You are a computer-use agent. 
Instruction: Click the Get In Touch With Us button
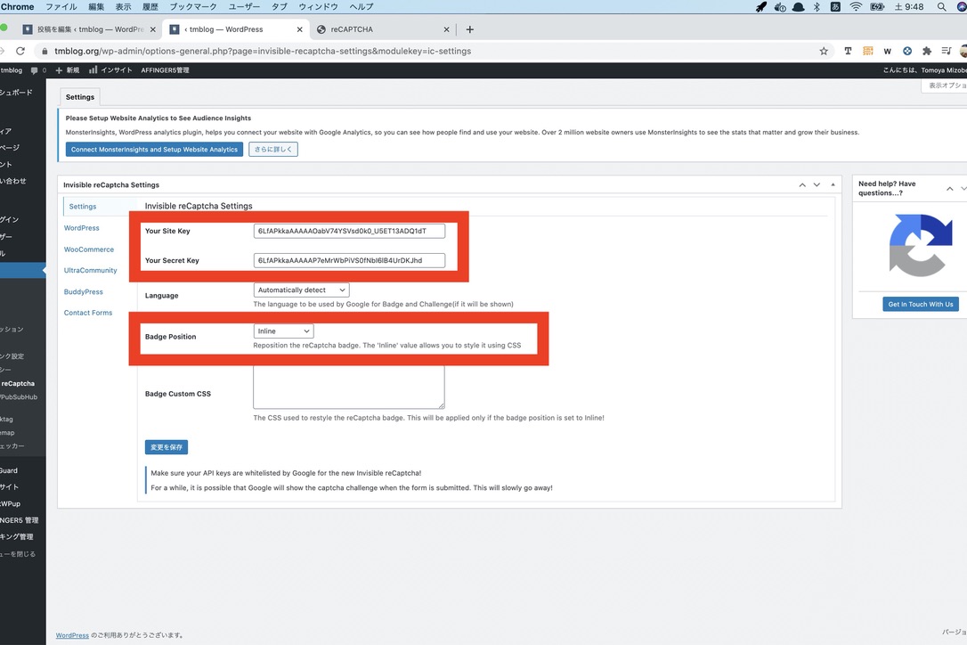click(921, 305)
